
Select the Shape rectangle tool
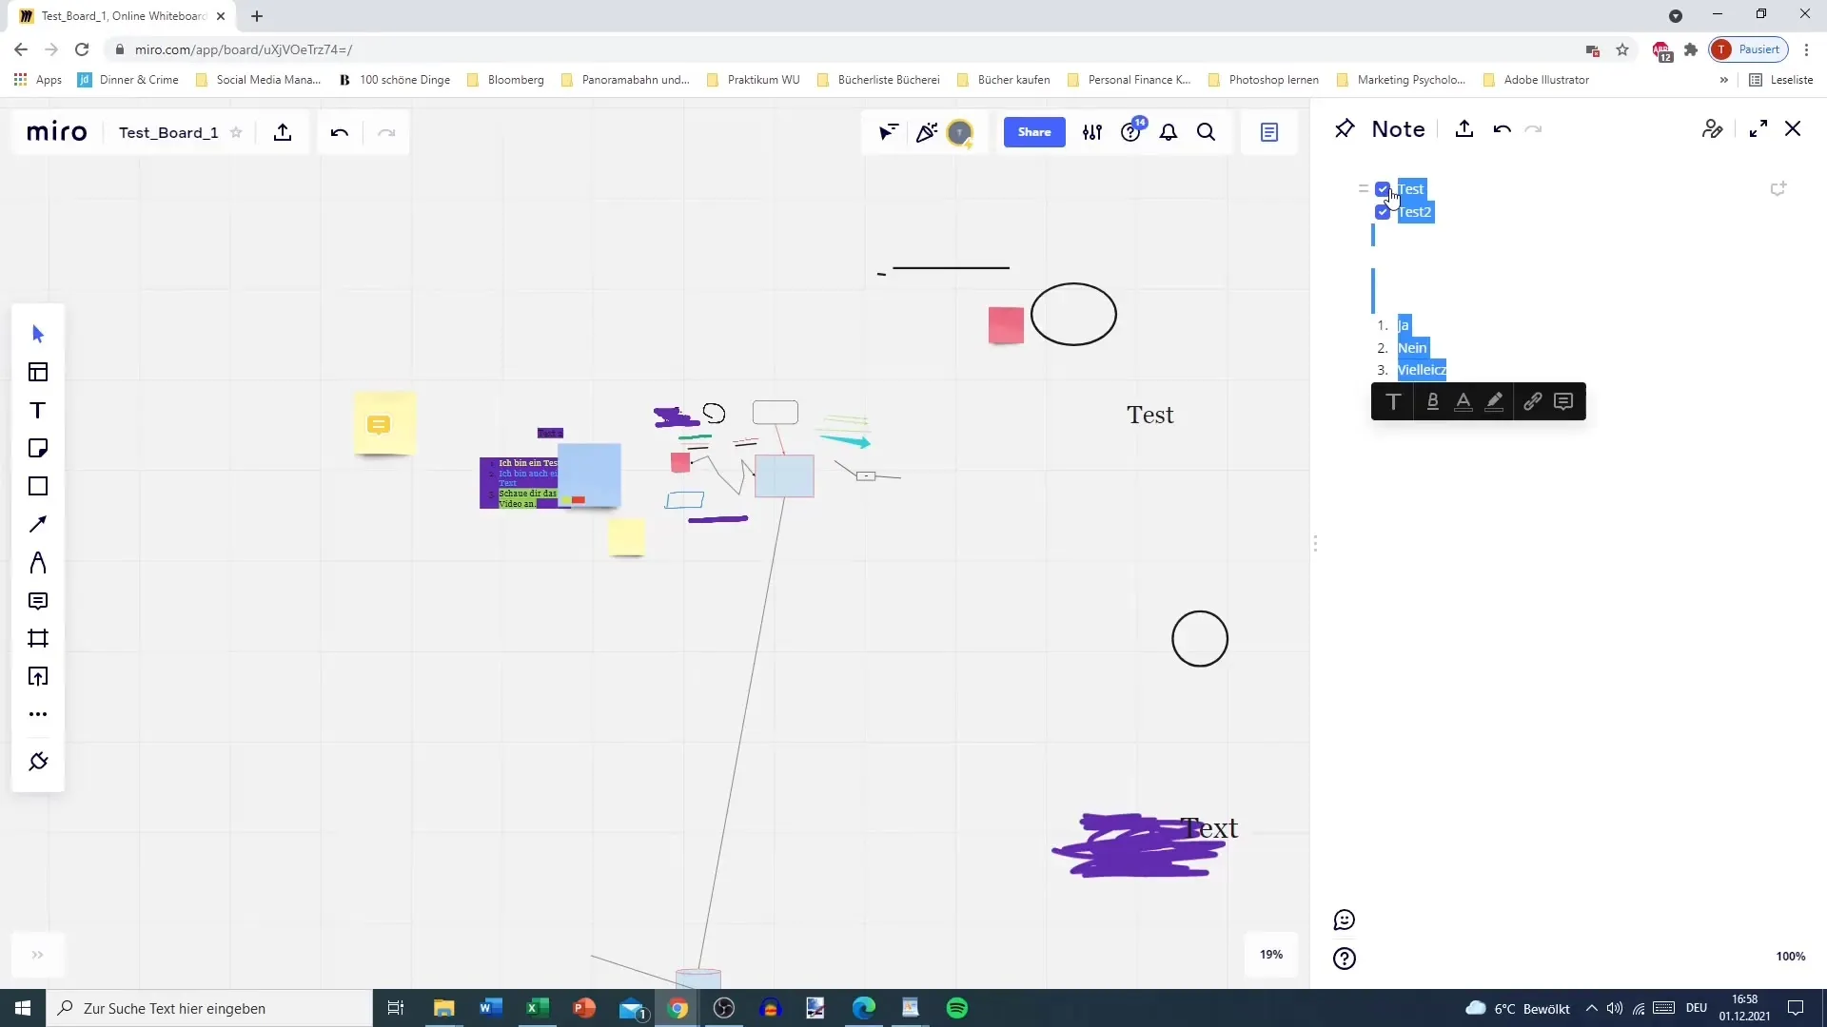pos(38,486)
